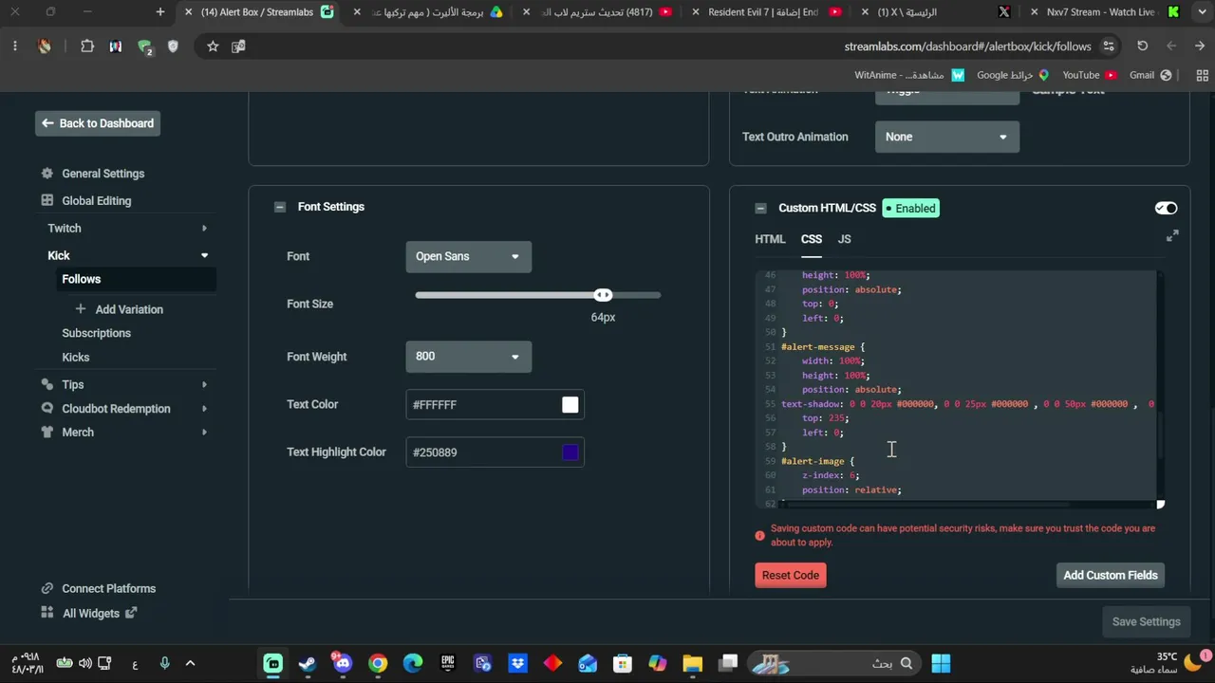Screen dimensions: 1215x683
Task: Collapse the Font Settings panel
Action: tap(280, 207)
